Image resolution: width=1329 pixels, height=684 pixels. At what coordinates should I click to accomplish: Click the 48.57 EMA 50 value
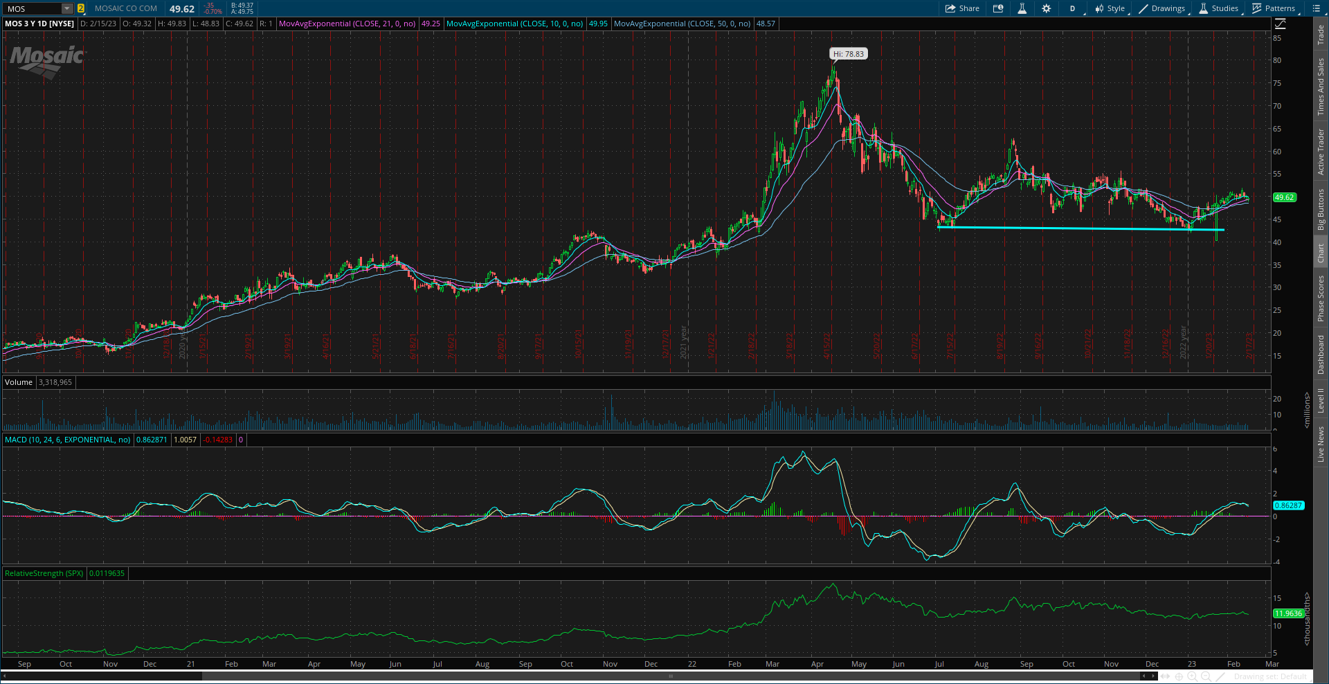click(x=766, y=24)
